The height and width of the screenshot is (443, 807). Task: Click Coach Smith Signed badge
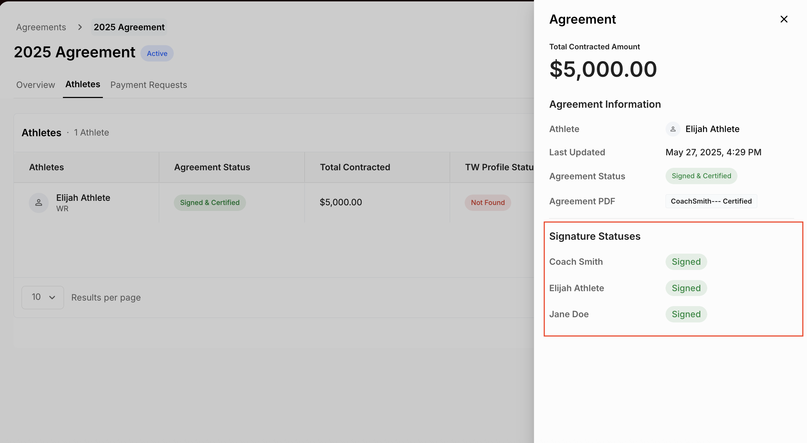point(686,262)
